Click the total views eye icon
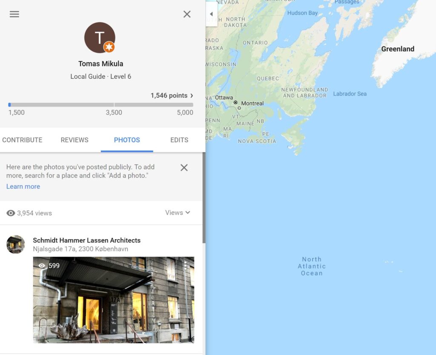Viewport: 436px width, 355px height. click(x=11, y=213)
